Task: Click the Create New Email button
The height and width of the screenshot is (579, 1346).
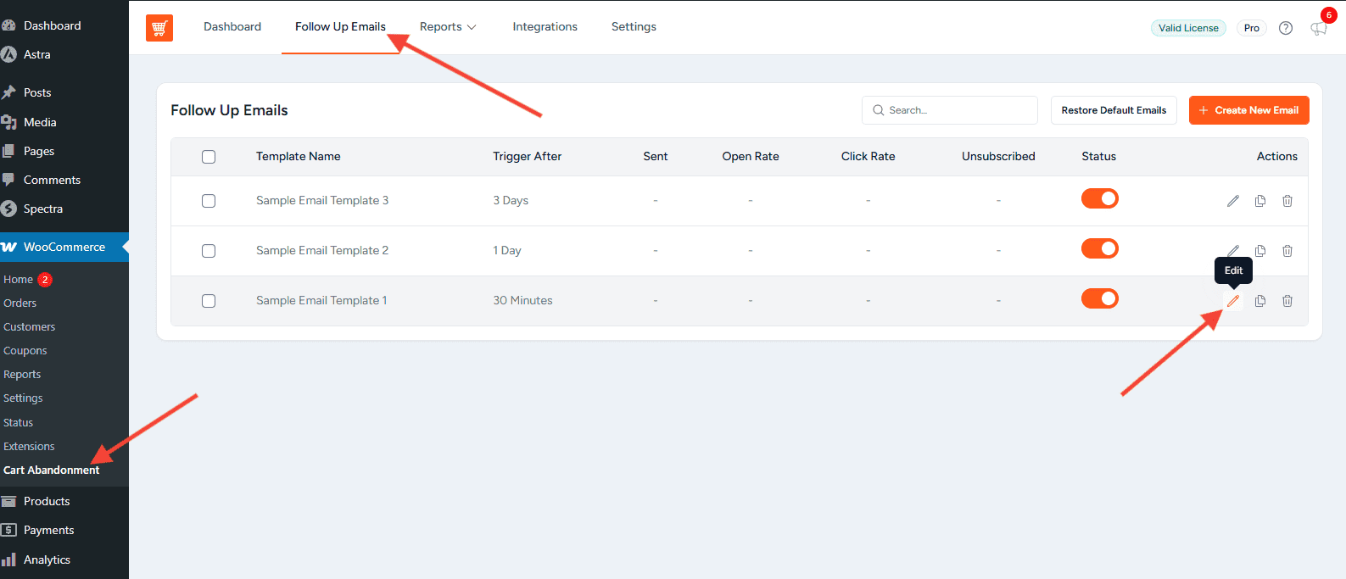Action: (x=1248, y=110)
